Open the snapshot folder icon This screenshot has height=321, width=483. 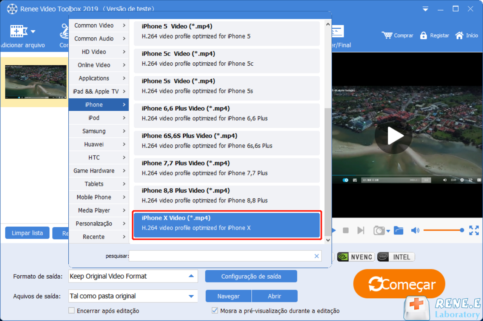point(398,230)
